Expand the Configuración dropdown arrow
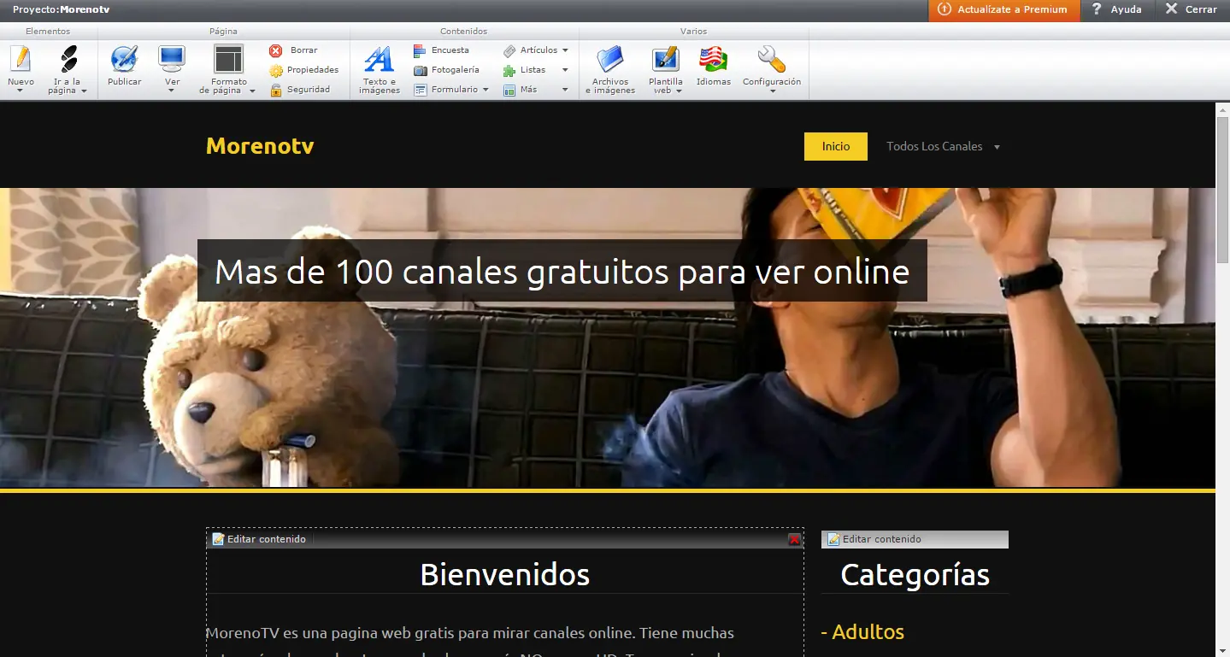The image size is (1230, 657). (x=772, y=91)
